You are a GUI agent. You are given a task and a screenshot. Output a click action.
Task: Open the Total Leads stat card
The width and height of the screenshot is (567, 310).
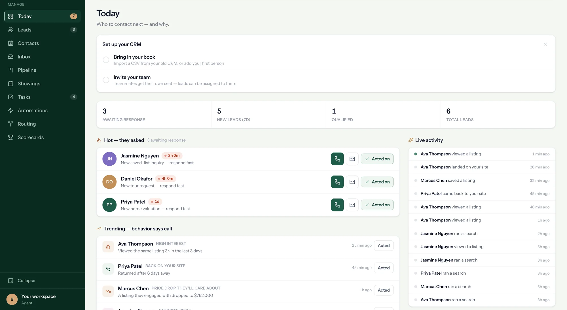(498, 115)
